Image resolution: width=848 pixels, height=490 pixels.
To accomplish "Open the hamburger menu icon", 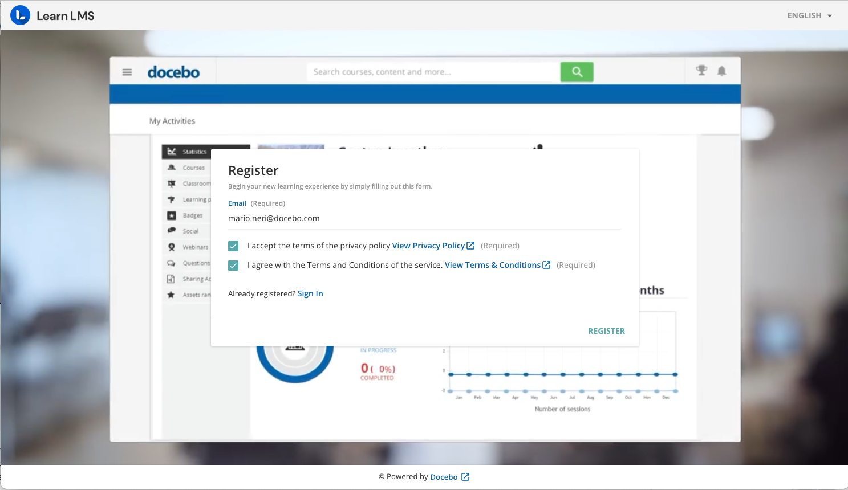I will click(127, 72).
